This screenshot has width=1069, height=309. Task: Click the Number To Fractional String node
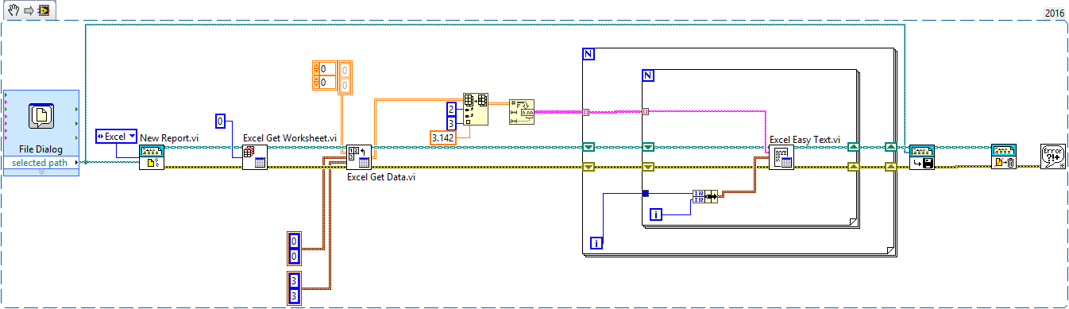(x=523, y=109)
